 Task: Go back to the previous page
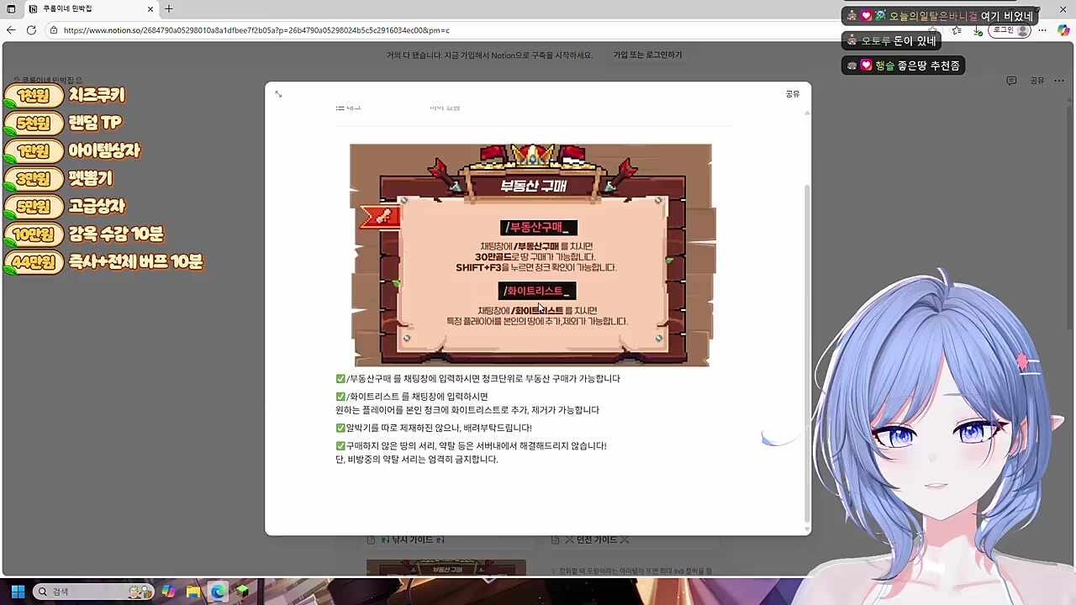click(x=11, y=30)
